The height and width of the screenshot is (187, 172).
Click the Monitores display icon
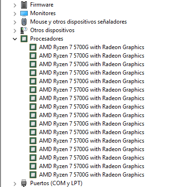pos(24,14)
